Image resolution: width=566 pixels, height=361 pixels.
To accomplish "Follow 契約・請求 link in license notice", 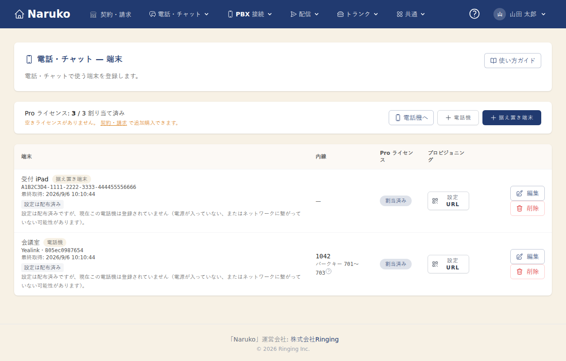I will pyautogui.click(x=114, y=123).
